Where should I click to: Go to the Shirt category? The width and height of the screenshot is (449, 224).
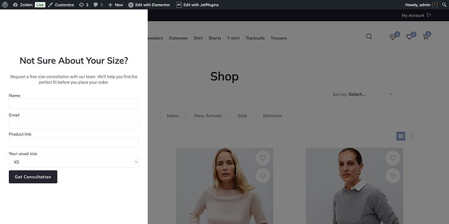point(198,38)
